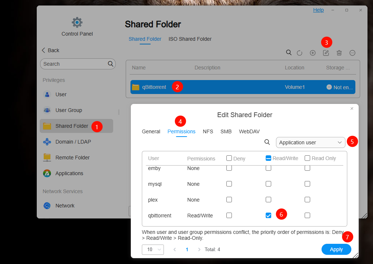Screen dimensions: 373x264
Task: Switch to the SMB tab
Action: coord(226,131)
